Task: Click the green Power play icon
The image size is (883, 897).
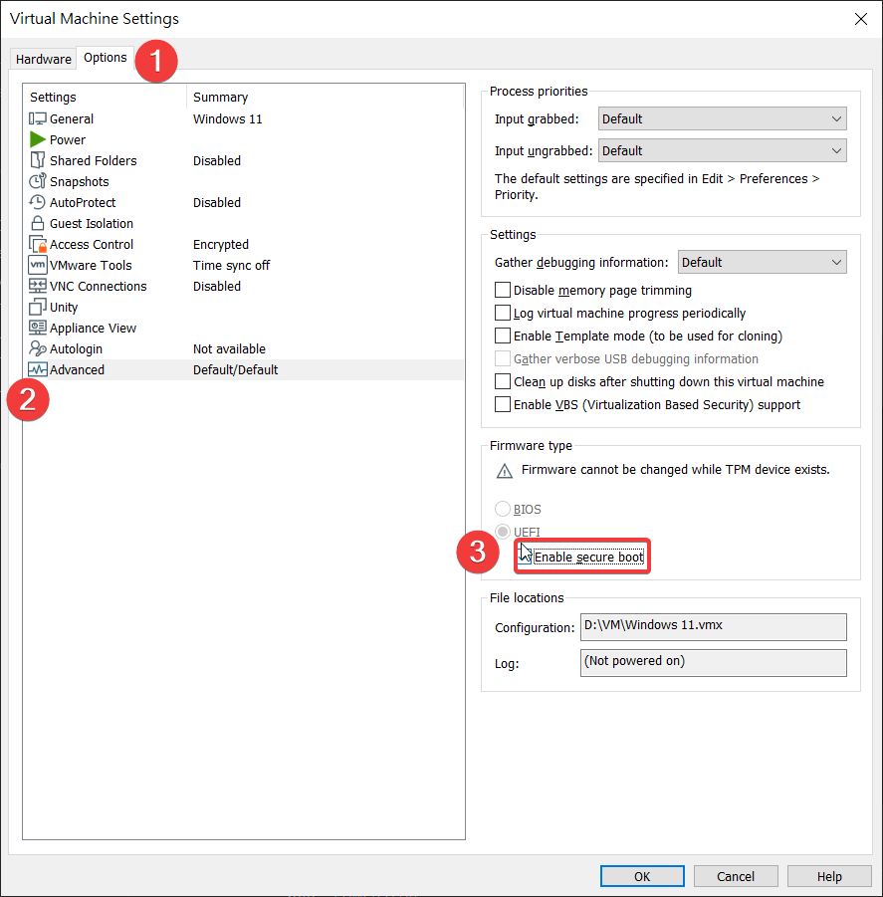Action: tap(38, 140)
